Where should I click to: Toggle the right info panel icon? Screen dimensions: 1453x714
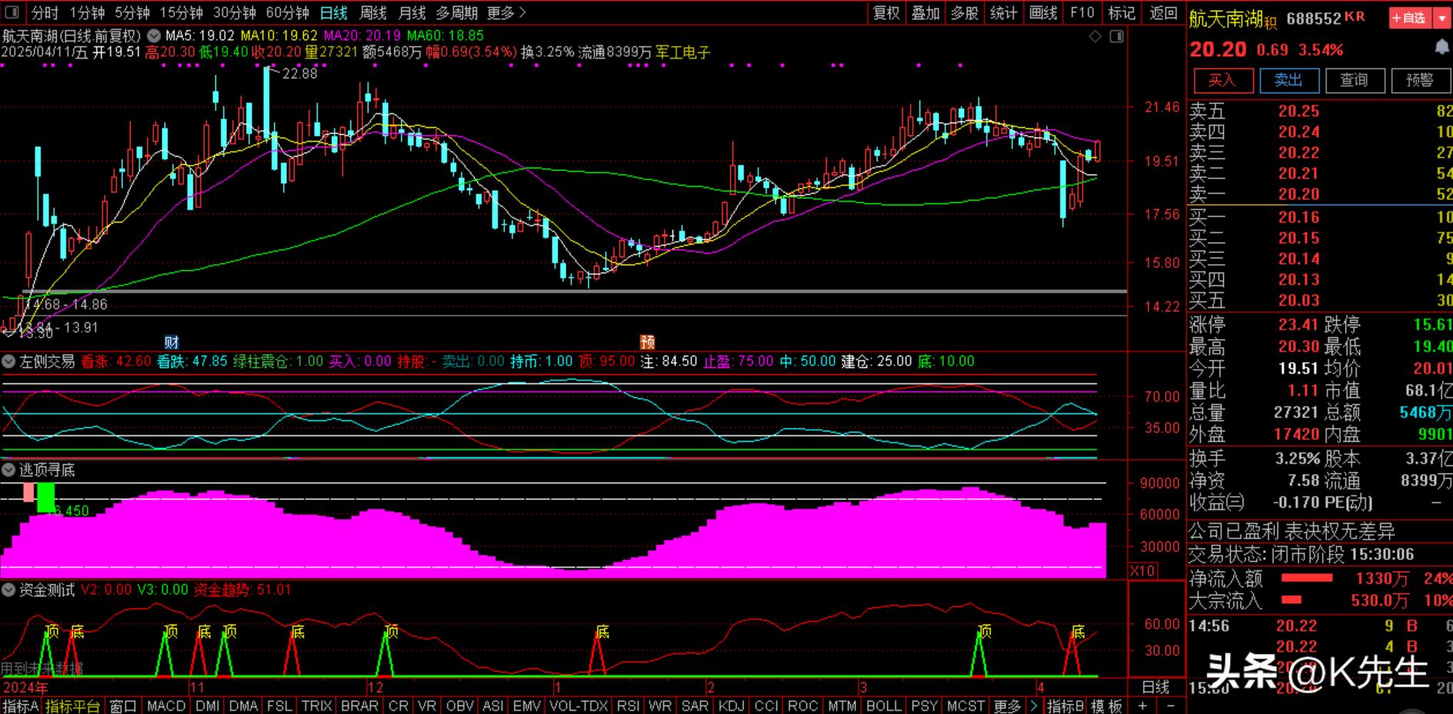(1117, 36)
